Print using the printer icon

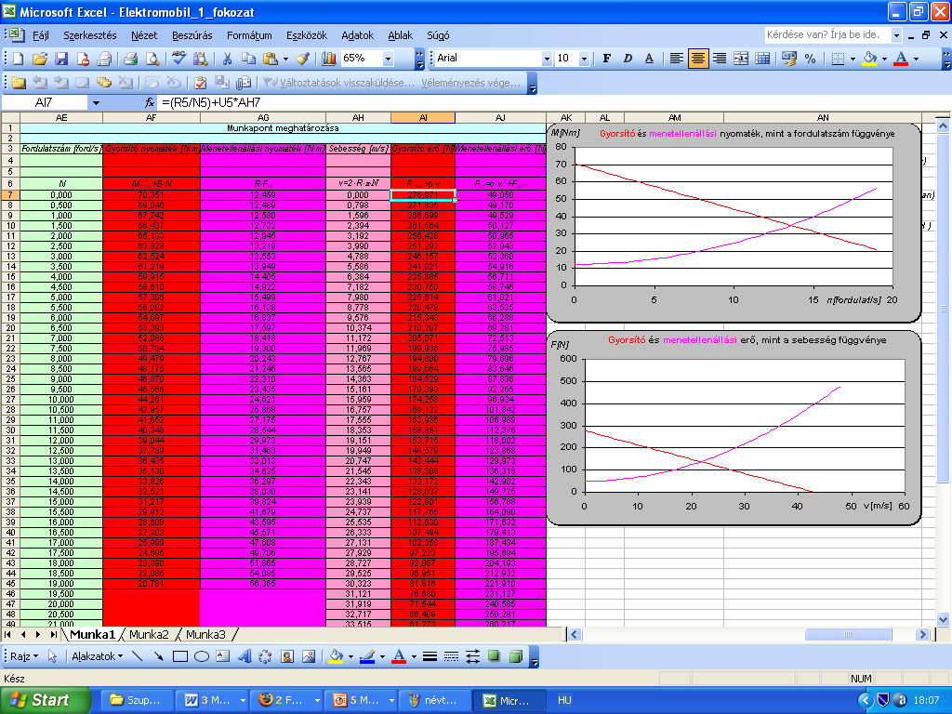coord(130,59)
